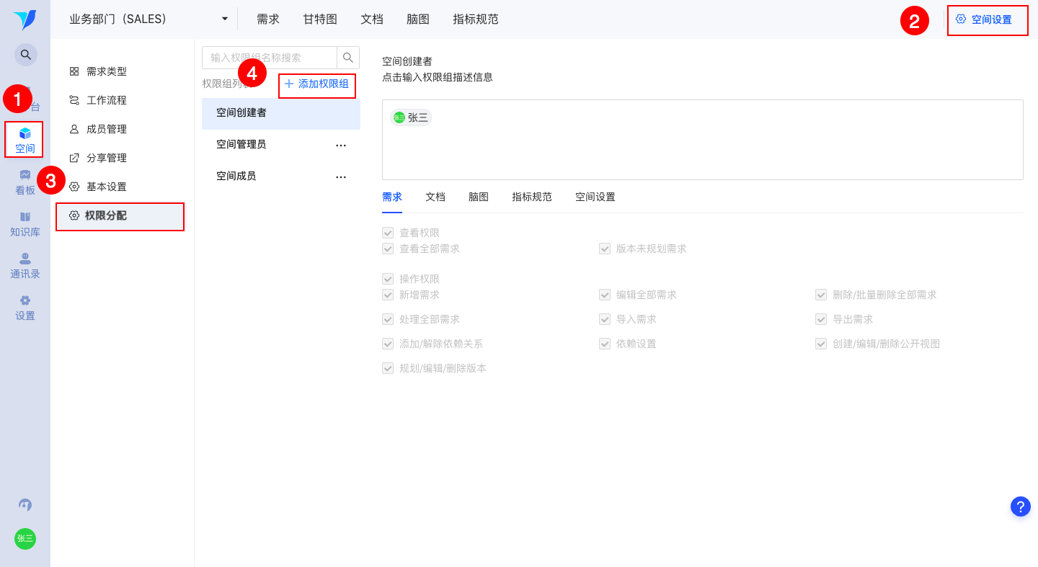This screenshot has width=1038, height=567.
Task: Switch to the 指标规范 permissions tab
Action: tap(532, 197)
